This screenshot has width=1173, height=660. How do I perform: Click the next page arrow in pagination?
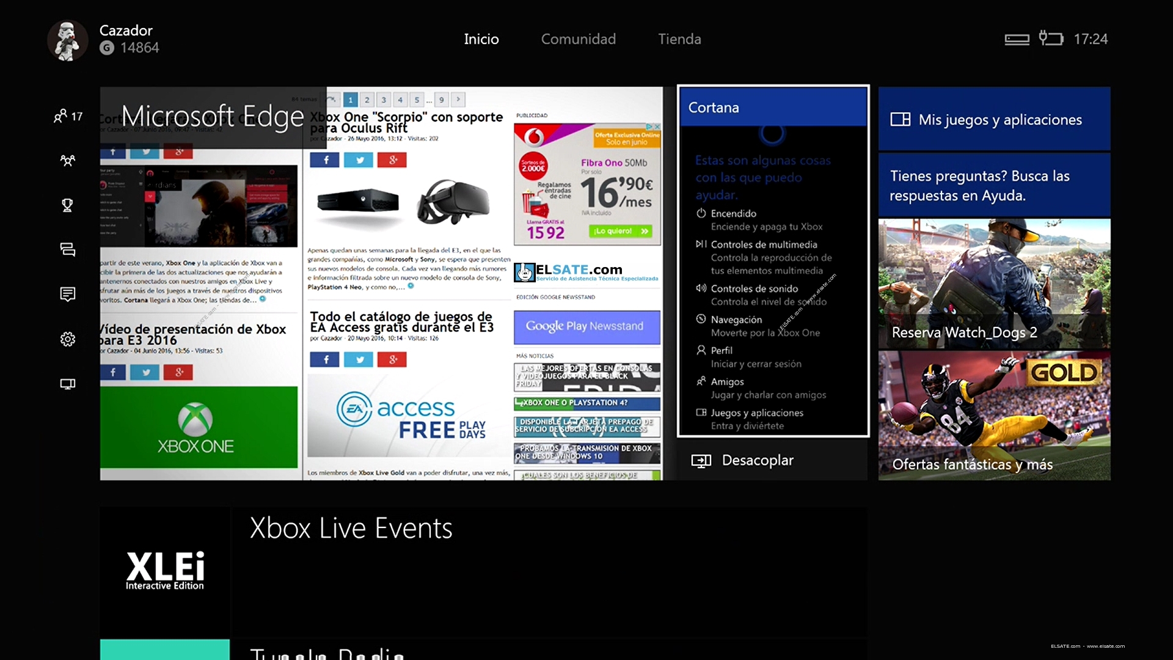(x=458, y=99)
